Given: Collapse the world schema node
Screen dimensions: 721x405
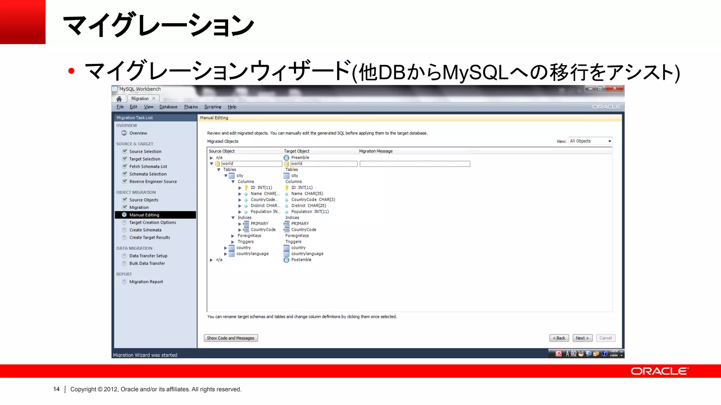Looking at the screenshot, I should click(x=212, y=164).
